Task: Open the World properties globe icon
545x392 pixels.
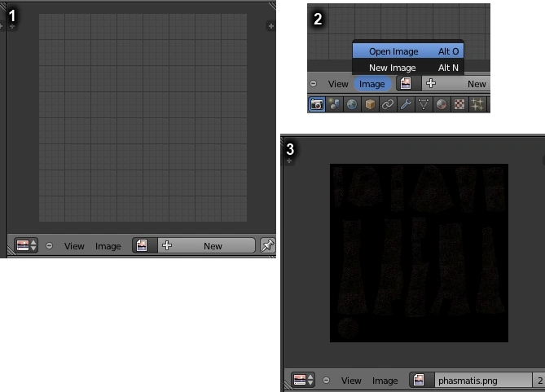Action: 352,104
